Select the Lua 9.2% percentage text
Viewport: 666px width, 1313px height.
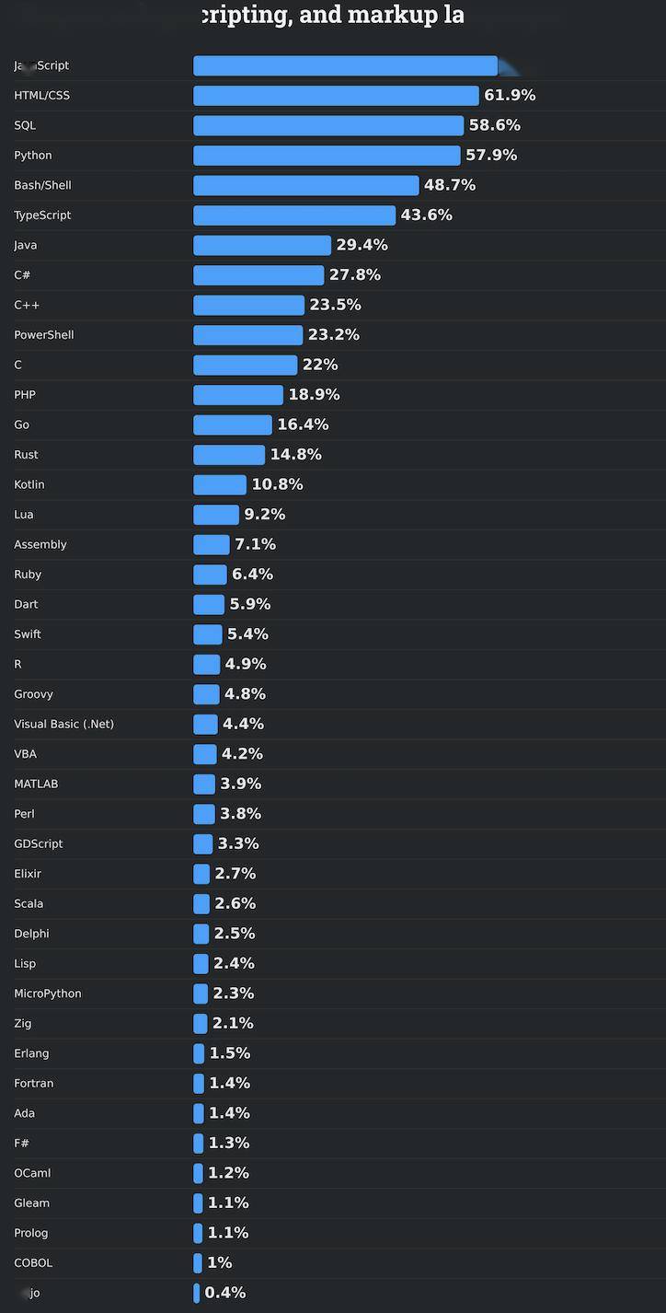coord(264,515)
